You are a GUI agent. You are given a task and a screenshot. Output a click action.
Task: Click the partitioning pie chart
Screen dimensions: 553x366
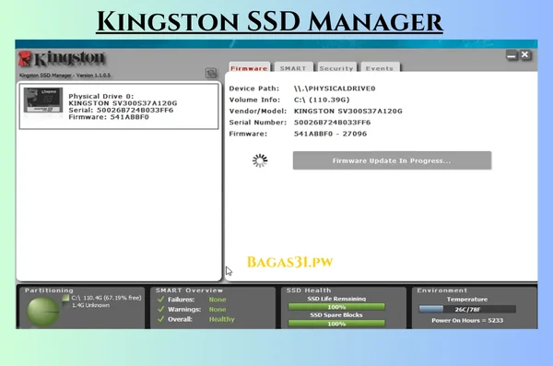pos(43,312)
